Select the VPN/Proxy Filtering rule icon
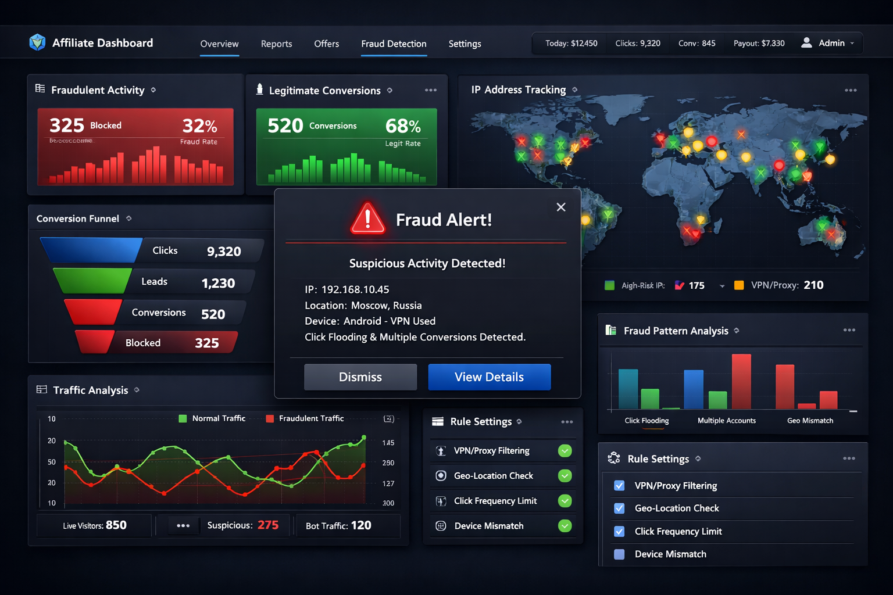 point(441,450)
